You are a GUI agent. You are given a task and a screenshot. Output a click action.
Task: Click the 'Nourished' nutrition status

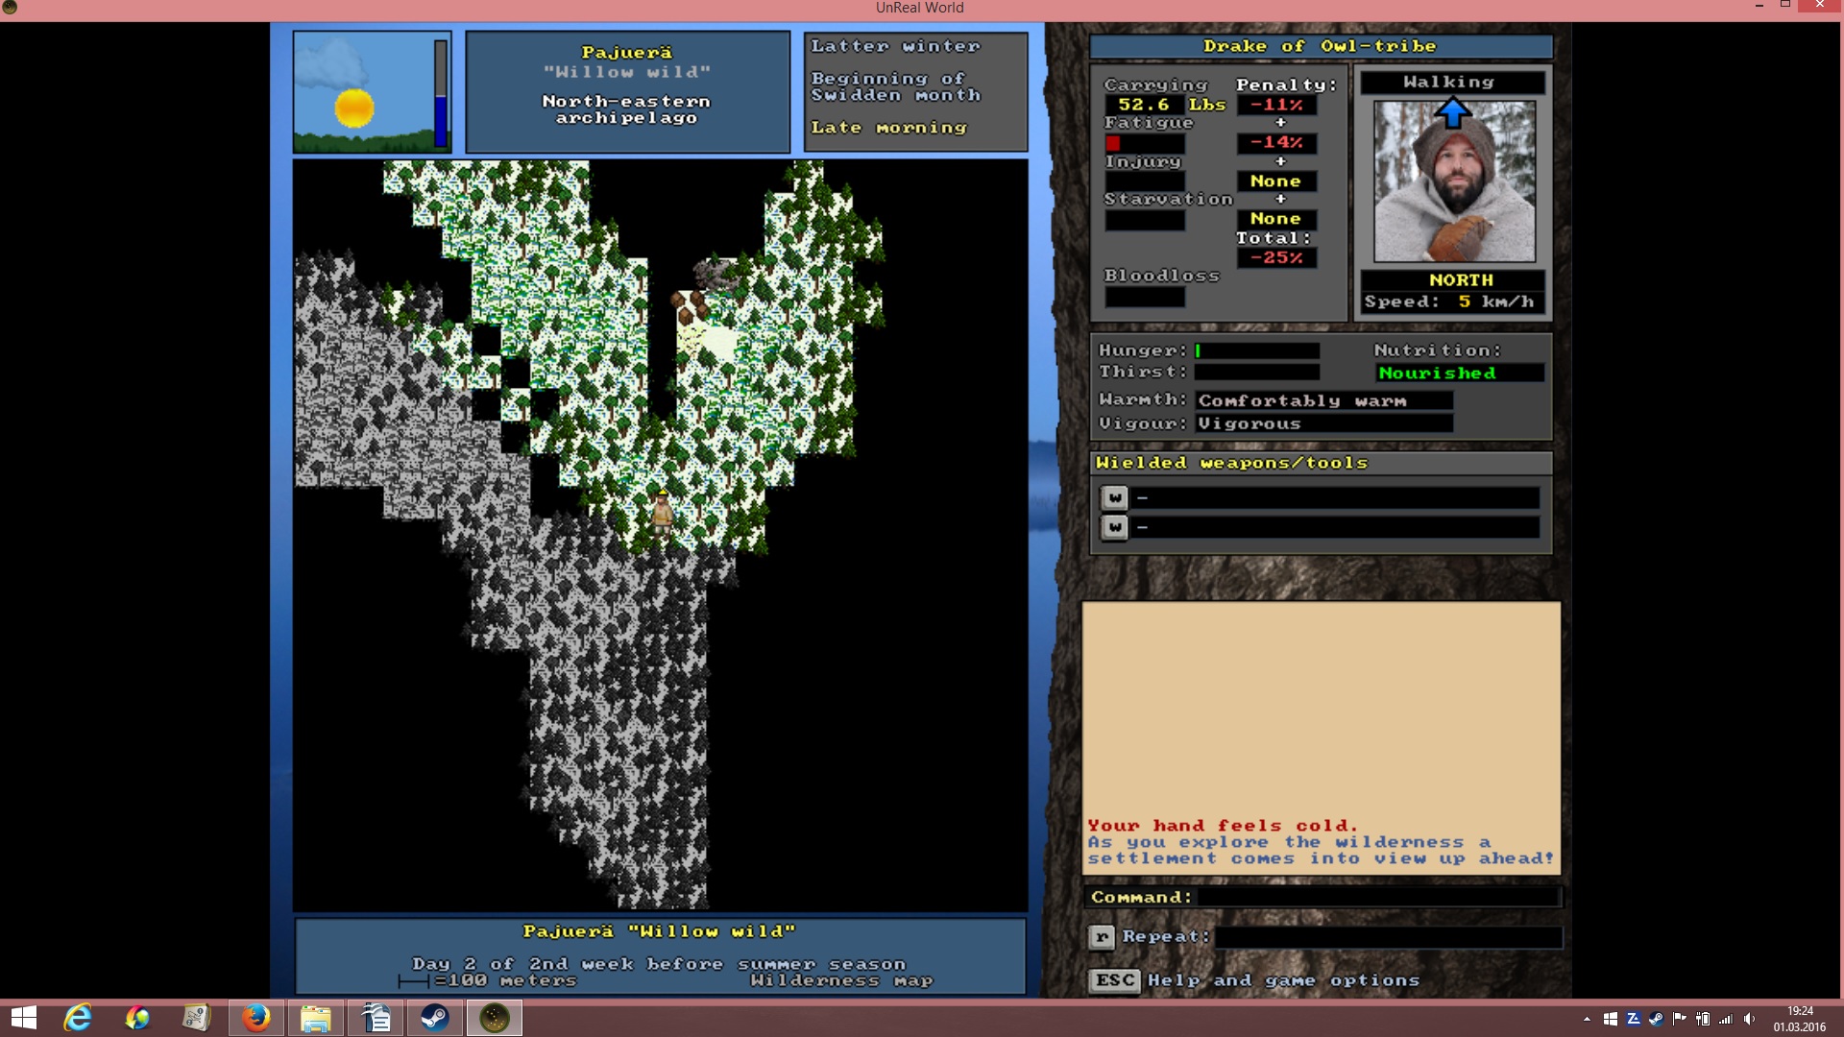tap(1437, 374)
